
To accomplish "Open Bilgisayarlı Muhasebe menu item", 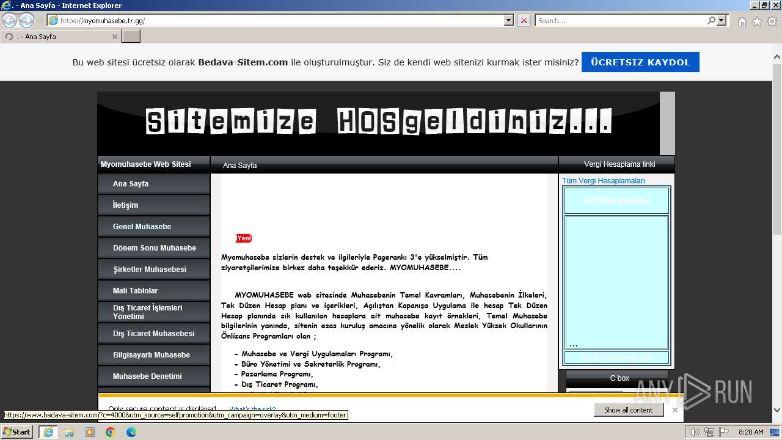I will (154, 355).
